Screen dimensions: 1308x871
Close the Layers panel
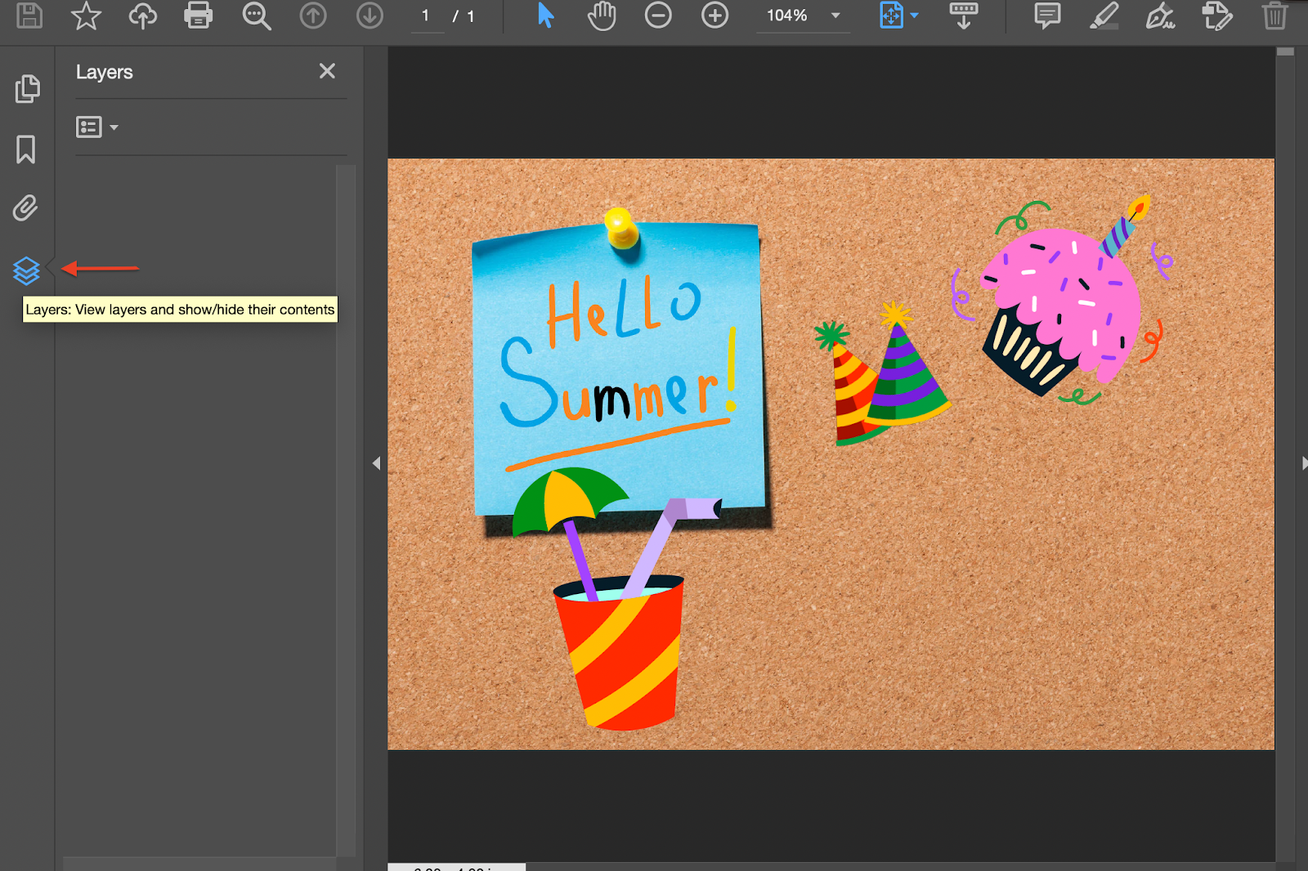pyautogui.click(x=327, y=71)
